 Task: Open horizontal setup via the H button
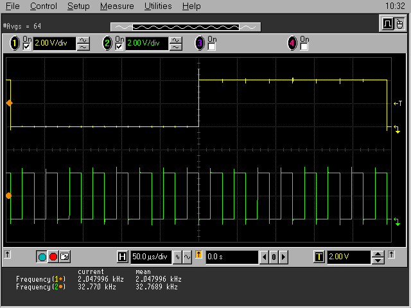tap(123, 257)
